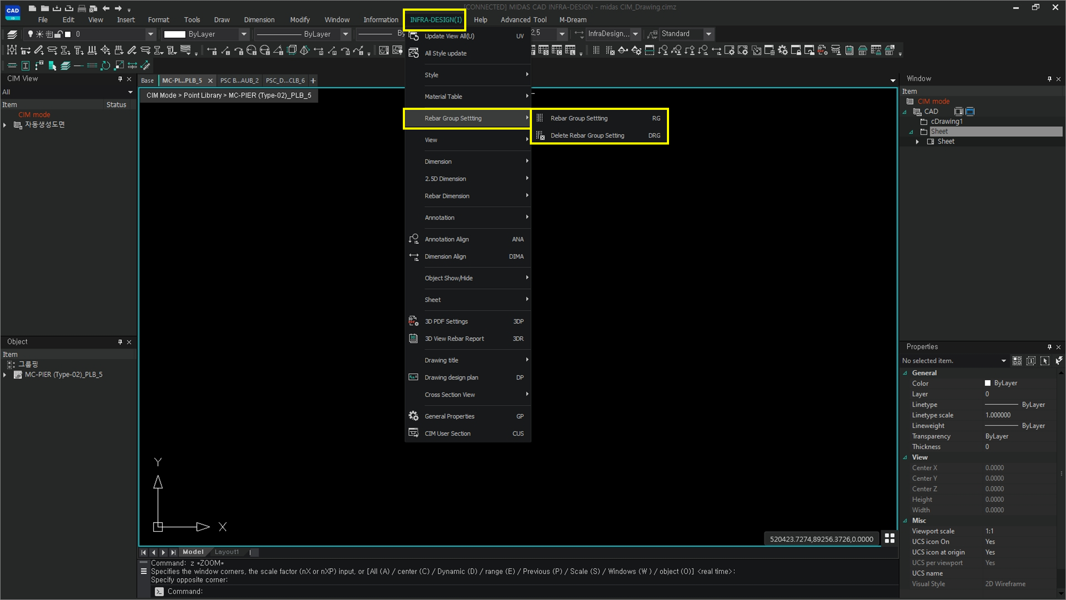This screenshot has width=1066, height=600.
Task: Click the green stacked layers icon in third row
Action: (65, 66)
